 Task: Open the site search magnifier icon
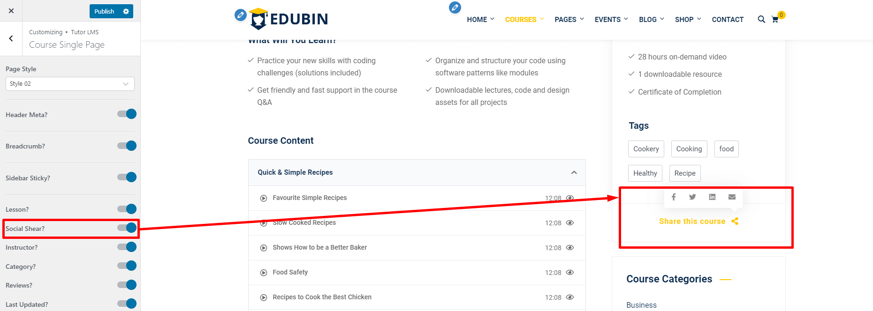click(x=761, y=19)
